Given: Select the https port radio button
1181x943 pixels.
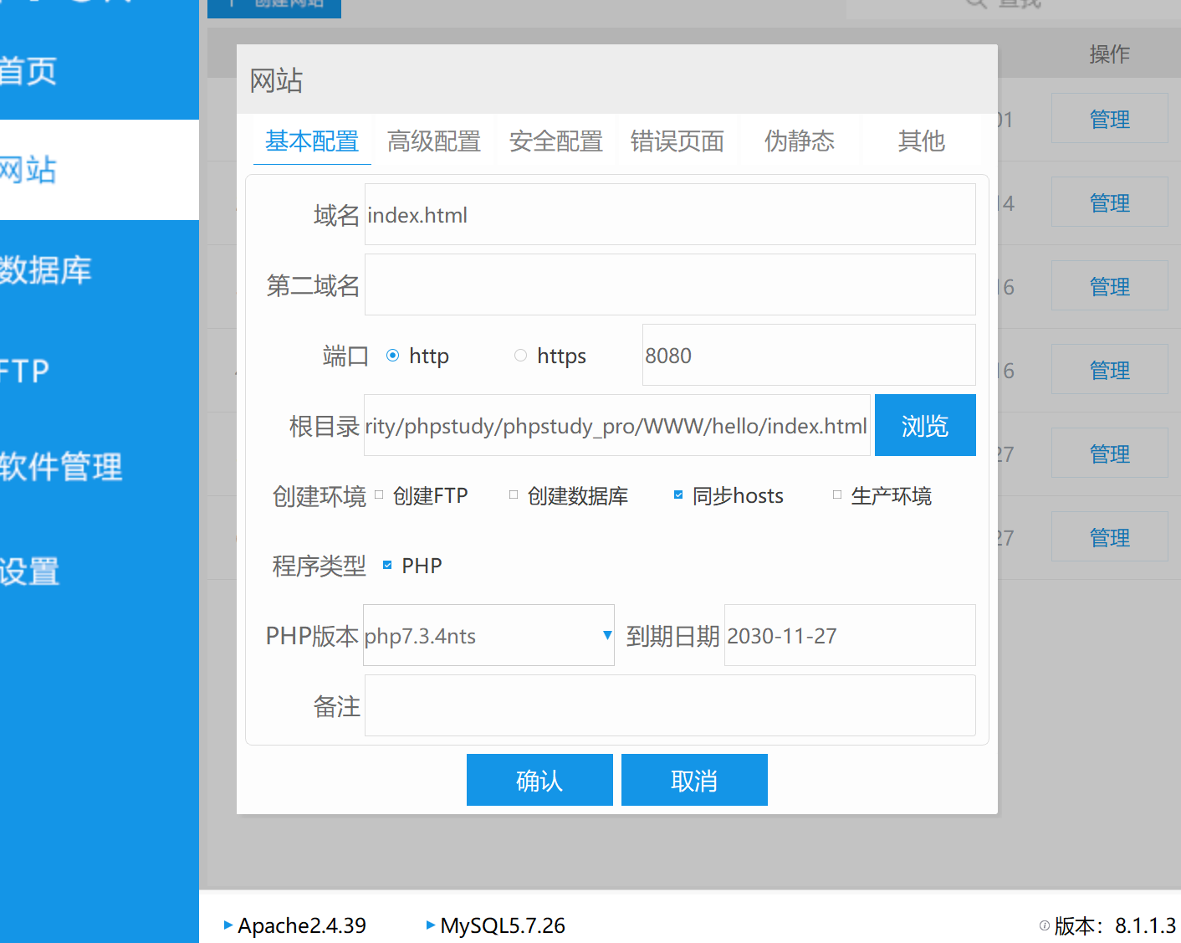Looking at the screenshot, I should pyautogui.click(x=520, y=356).
